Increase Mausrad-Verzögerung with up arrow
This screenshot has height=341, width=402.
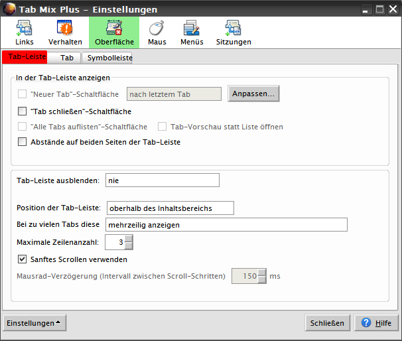[262, 272]
